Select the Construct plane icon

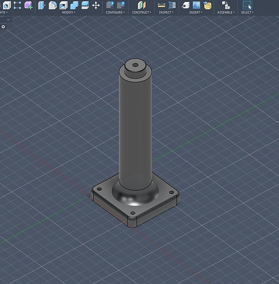(x=141, y=5)
